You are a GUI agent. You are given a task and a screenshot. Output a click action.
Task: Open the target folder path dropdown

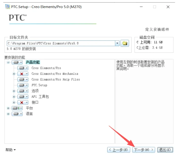(x=117, y=43)
